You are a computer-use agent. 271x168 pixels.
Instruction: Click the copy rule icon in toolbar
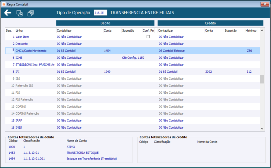30,13
